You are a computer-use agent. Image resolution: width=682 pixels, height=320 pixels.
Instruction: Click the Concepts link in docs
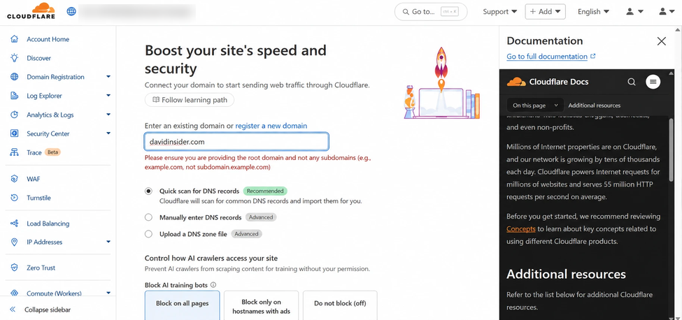[520, 228]
